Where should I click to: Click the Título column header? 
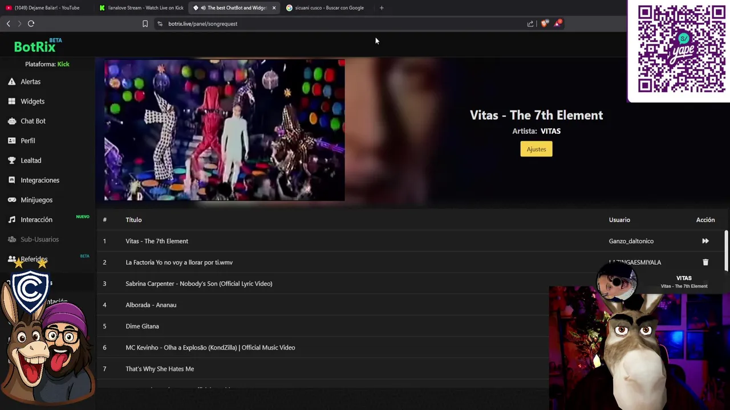pos(133,220)
